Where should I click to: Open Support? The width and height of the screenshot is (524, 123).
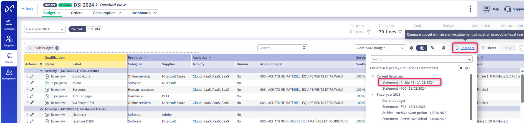click(x=514, y=9)
